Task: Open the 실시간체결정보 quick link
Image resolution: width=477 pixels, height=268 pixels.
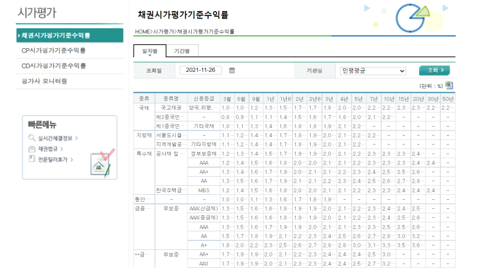Action: [58, 138]
